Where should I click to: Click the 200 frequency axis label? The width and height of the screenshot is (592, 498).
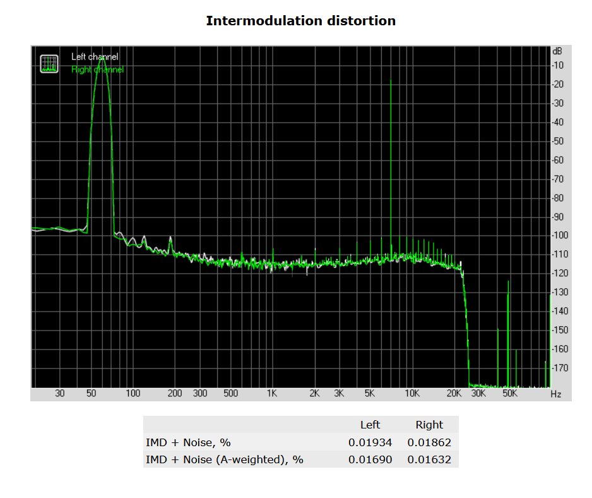click(x=175, y=394)
